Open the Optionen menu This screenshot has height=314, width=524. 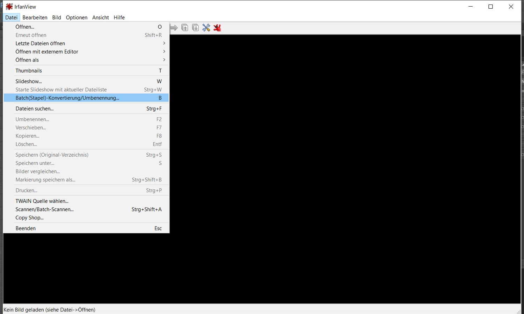coord(77,17)
